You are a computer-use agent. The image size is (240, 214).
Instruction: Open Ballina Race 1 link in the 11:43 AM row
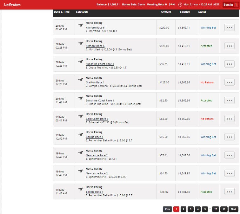tap(94, 192)
